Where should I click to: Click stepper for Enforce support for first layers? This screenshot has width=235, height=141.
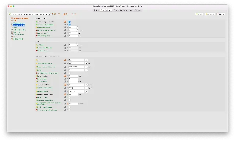[77, 30]
